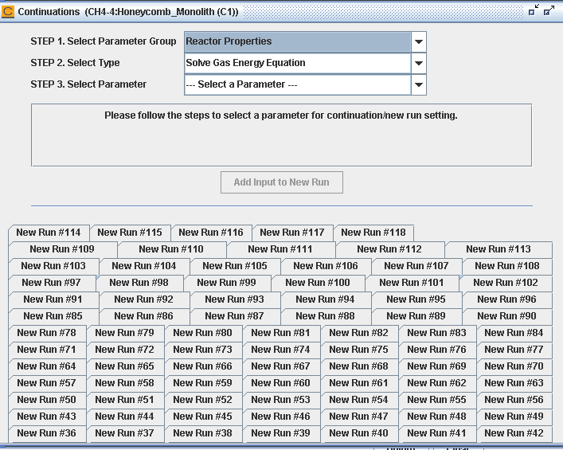Screen dimensions: 563x450
Task: Switch to New Run #50 tab
Action: pos(47,400)
